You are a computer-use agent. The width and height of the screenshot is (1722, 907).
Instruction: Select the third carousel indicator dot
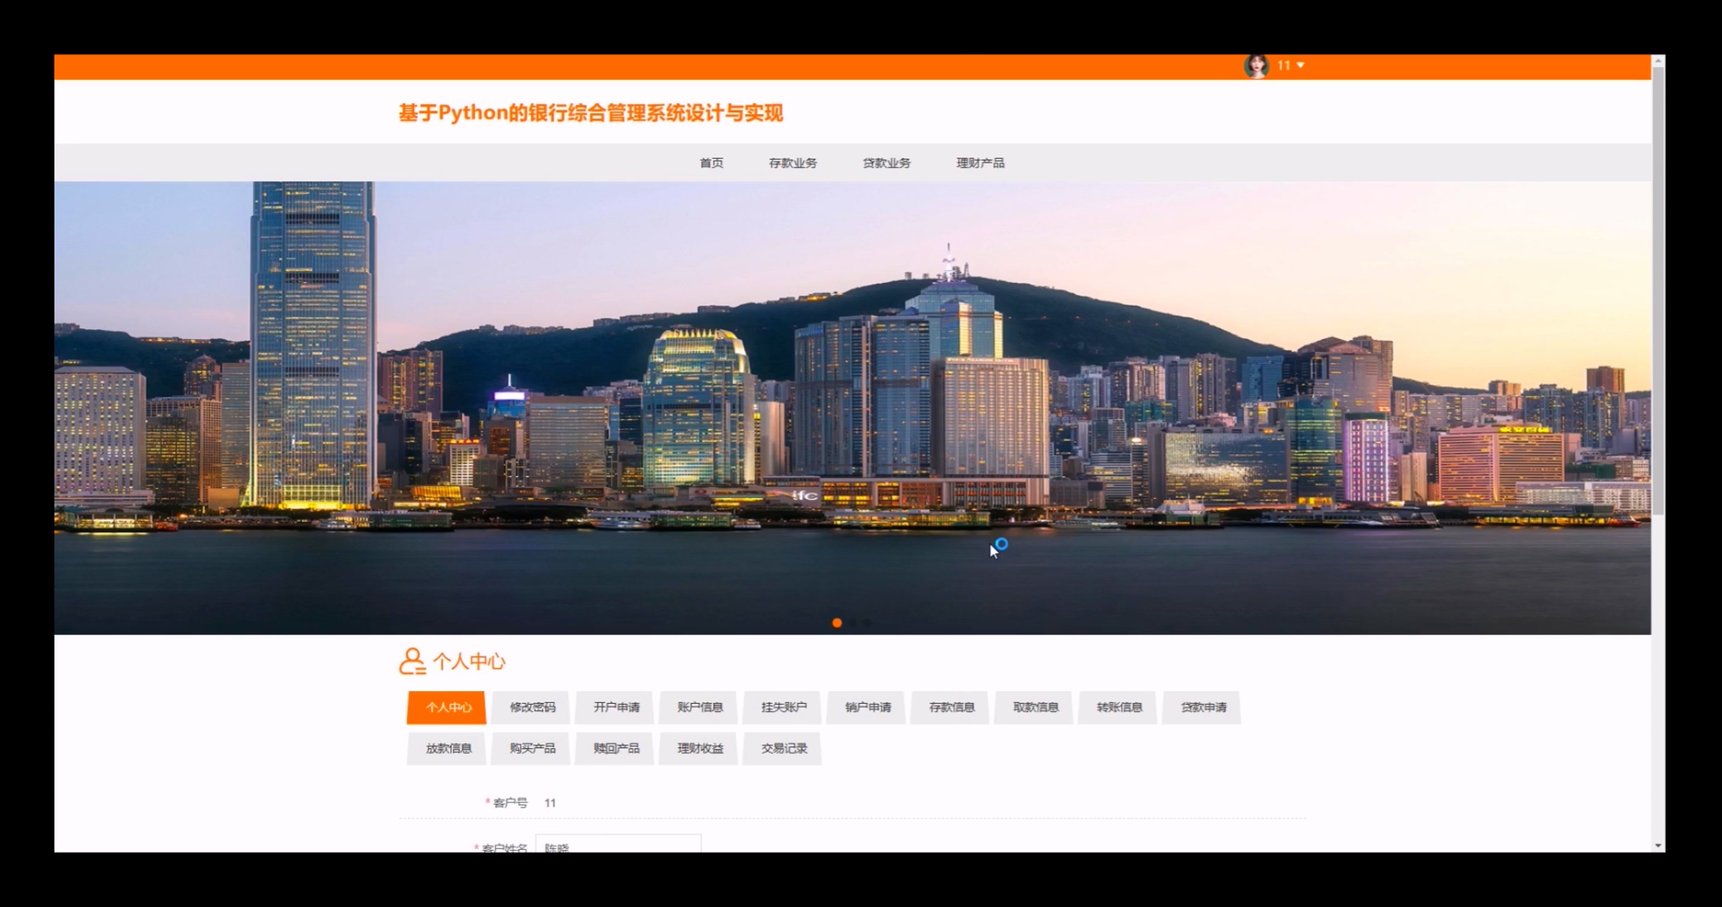pos(868,623)
